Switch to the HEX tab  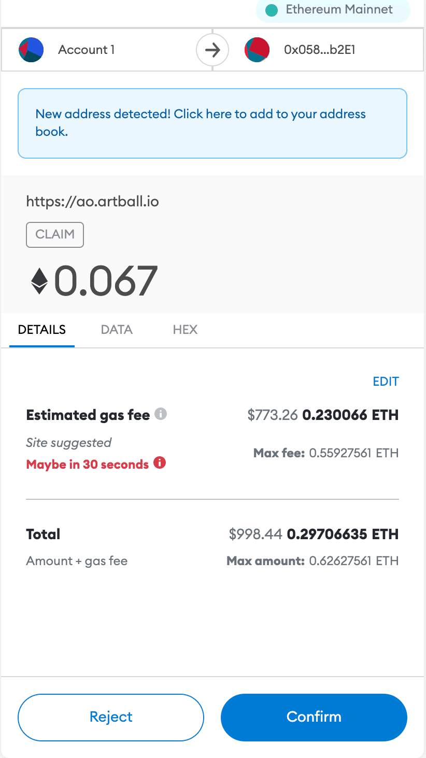[x=185, y=330]
